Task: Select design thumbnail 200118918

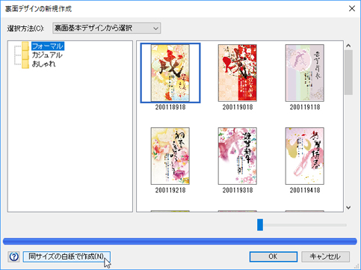Action: [x=170, y=73]
